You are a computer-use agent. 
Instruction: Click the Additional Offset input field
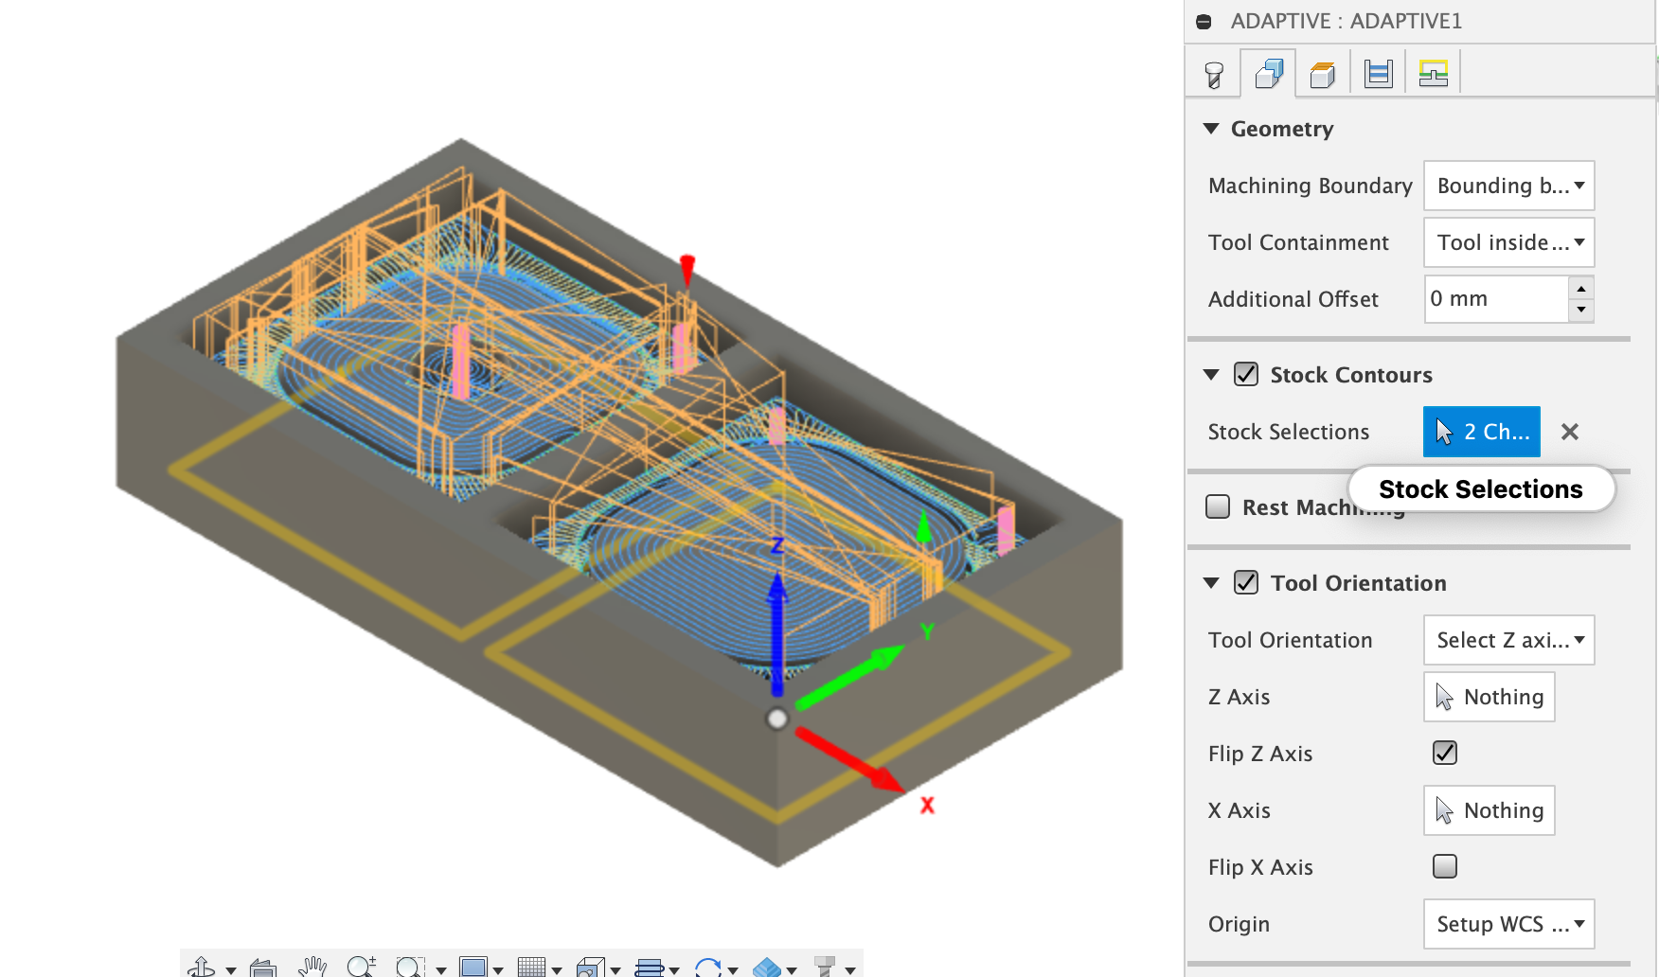pos(1497,299)
